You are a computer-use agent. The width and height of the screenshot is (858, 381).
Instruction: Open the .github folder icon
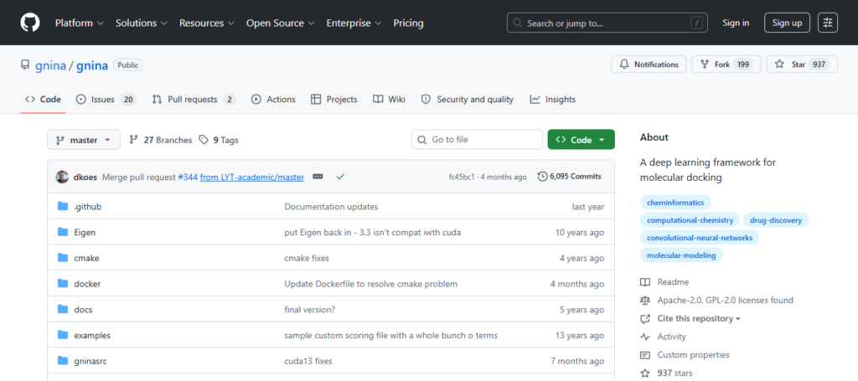point(63,207)
